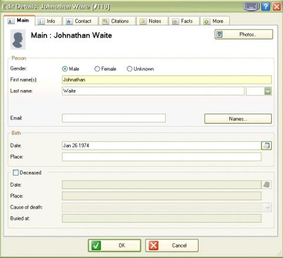Open the Citations tab
This screenshot has width=283, height=258.
tap(117, 21)
